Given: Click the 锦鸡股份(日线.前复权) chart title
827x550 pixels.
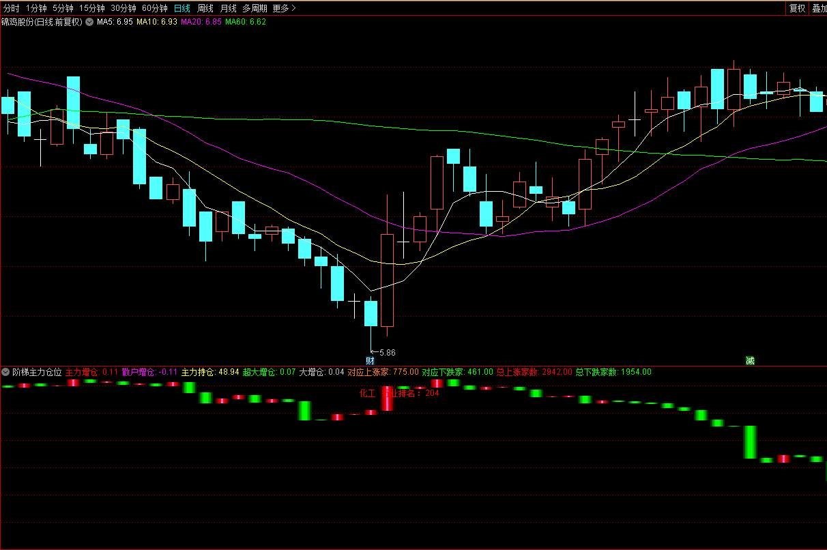Looking at the screenshot, I should (x=42, y=22).
